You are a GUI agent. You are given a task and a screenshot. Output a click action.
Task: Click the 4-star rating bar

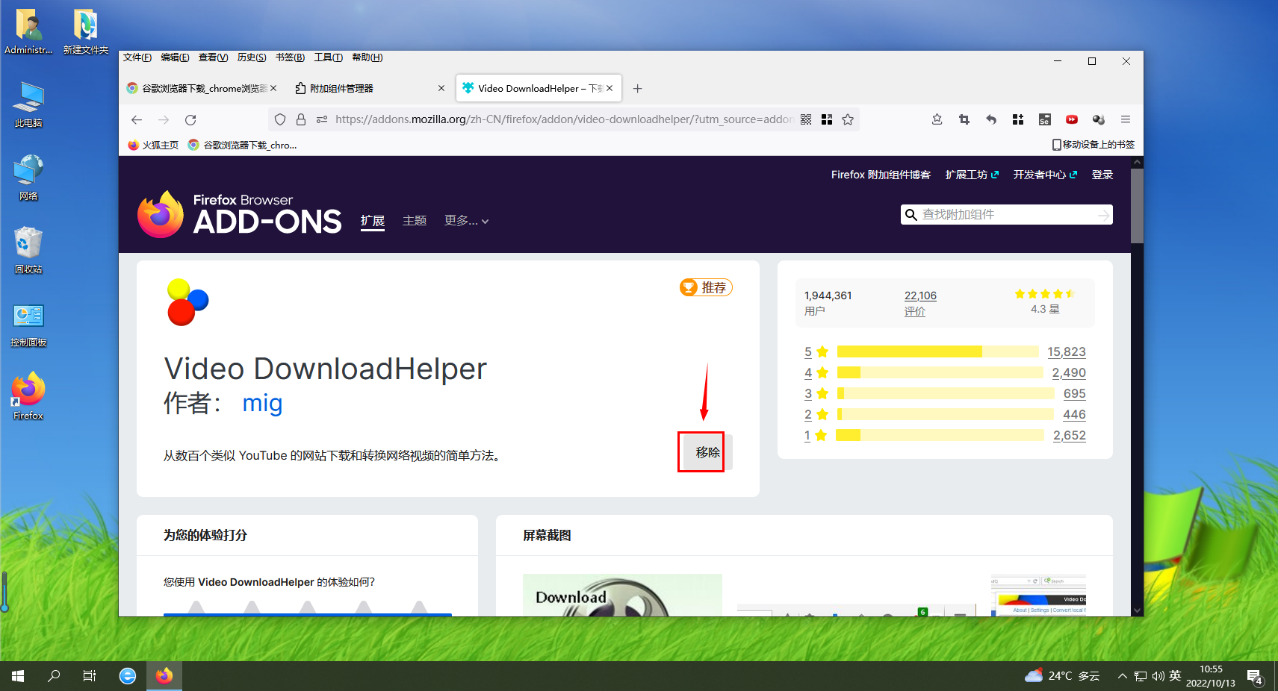tap(940, 372)
